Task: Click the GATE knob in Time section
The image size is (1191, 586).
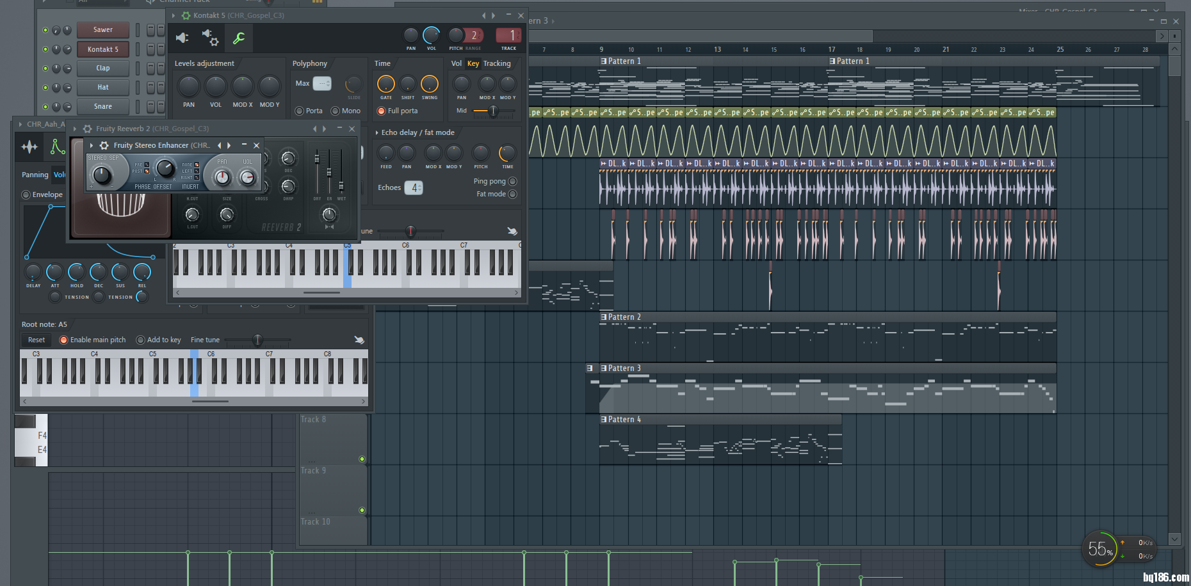Action: 386,84
